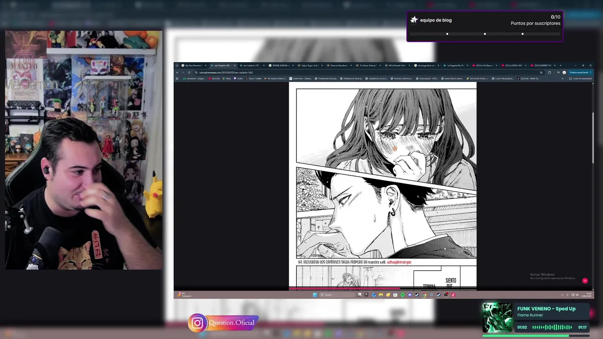Screen dimensions: 603x339
Task: Click the Finalizar actualización button
Action: 580,73
